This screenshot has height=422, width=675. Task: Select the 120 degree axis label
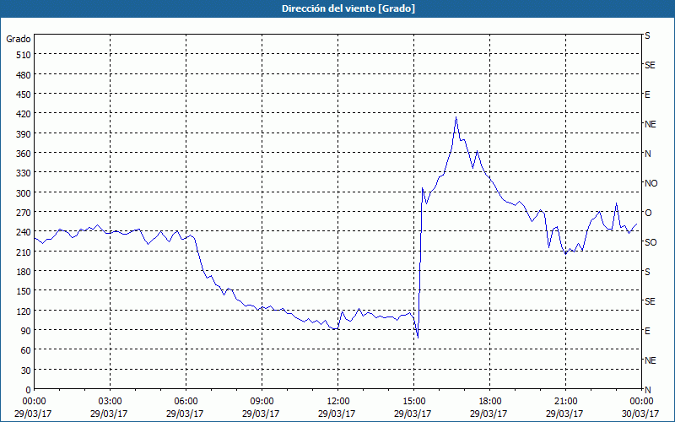(x=24, y=311)
